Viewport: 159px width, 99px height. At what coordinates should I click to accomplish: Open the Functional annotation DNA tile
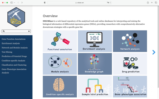coord(60,41)
